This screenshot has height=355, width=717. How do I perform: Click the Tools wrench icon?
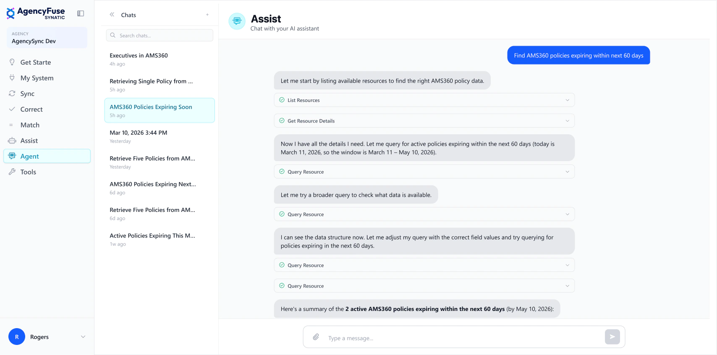pos(12,172)
